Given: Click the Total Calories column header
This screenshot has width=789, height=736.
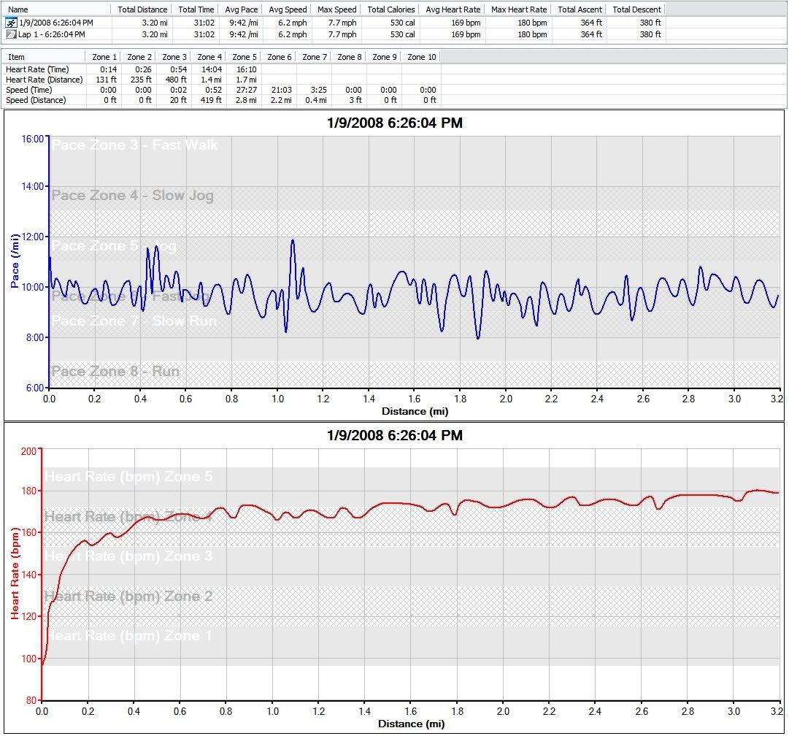Looking at the screenshot, I should [391, 9].
